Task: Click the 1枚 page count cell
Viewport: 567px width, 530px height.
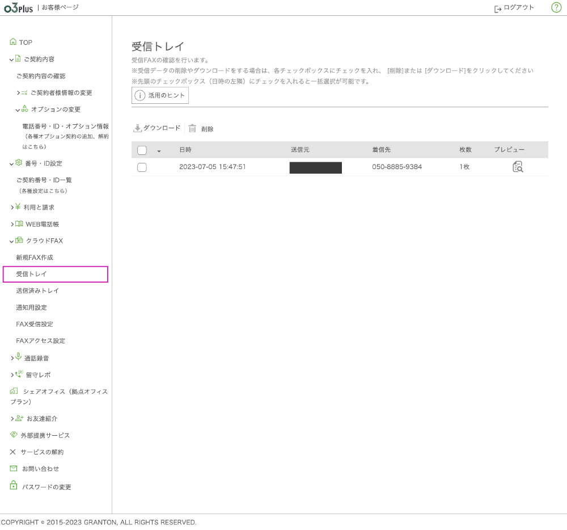Action: (464, 167)
